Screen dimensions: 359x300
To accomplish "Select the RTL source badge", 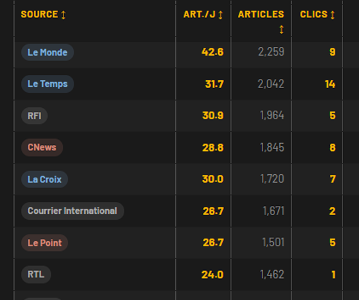I will coord(36,275).
